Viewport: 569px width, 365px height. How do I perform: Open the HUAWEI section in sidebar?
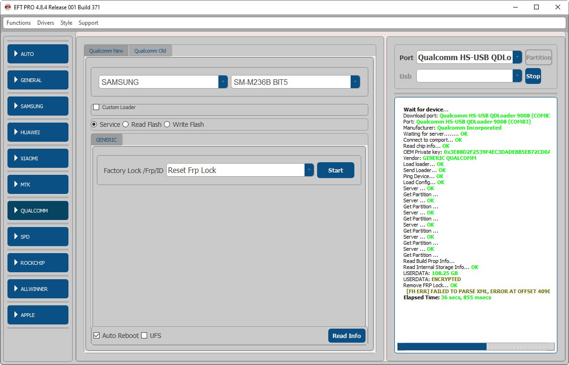click(x=38, y=132)
